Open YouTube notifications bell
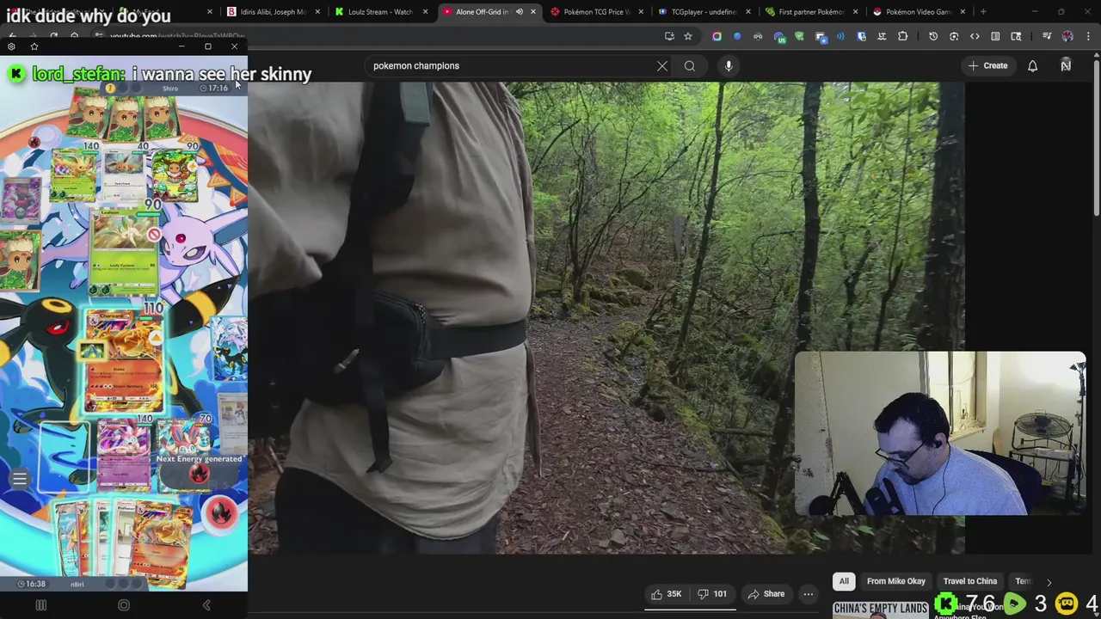Viewport: 1101px width, 619px height. pos(1032,65)
